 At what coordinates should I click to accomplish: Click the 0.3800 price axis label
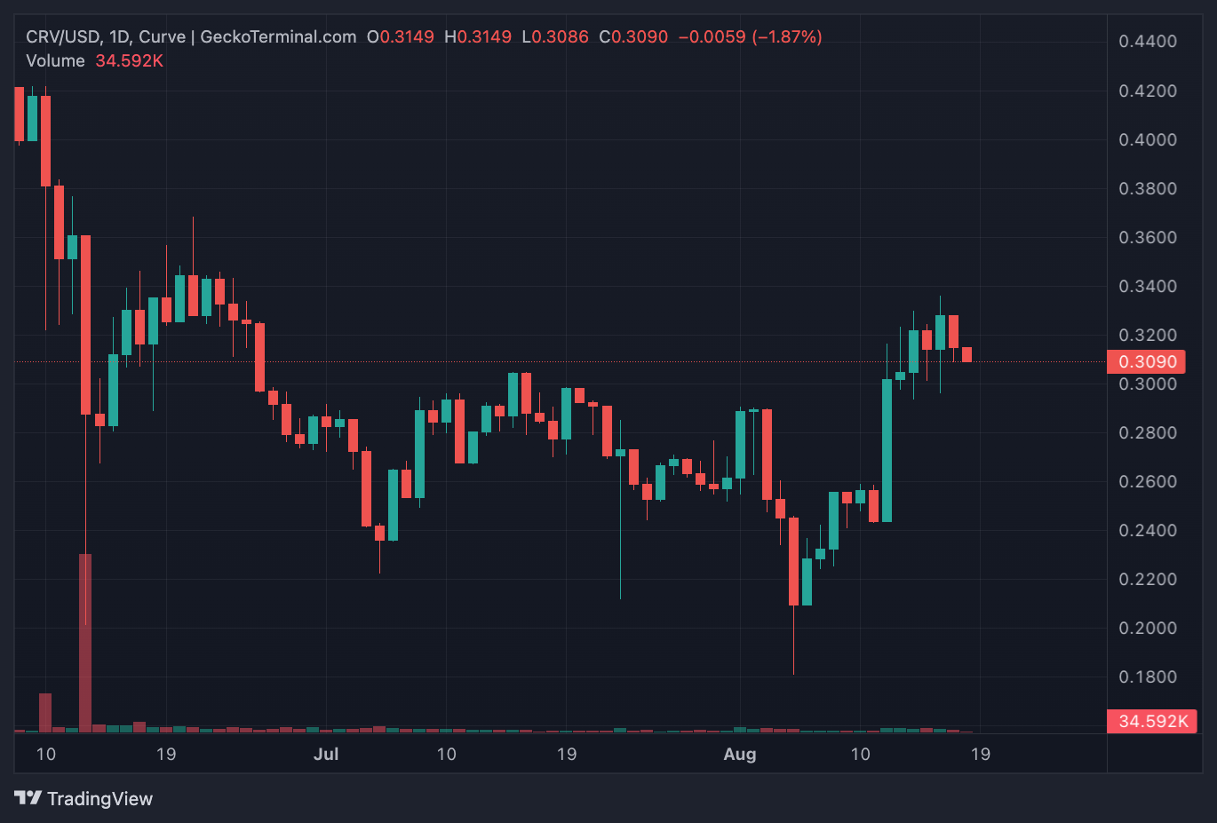[x=1148, y=188]
